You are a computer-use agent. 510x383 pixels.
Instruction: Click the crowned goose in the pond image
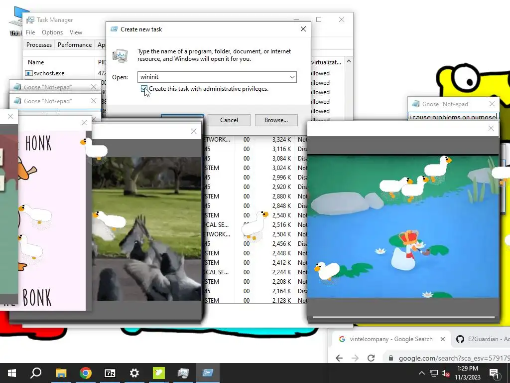(406, 250)
